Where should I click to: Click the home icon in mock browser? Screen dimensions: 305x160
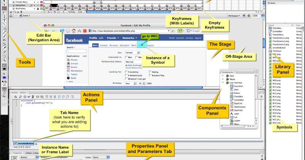coord(74,31)
